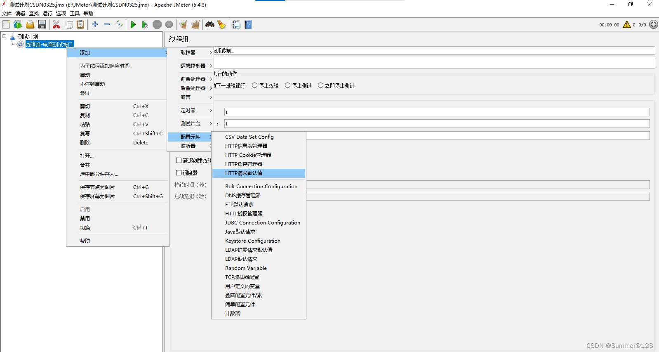The height and width of the screenshot is (352, 659).
Task: Collapse the 测试计划 tree node
Action: pos(5,36)
